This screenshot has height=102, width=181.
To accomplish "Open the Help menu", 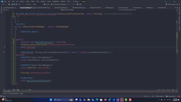I will click(69, 1).
